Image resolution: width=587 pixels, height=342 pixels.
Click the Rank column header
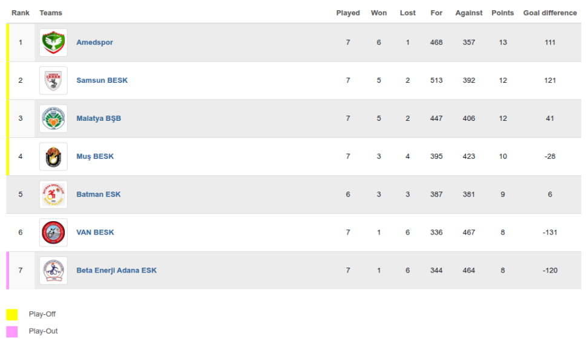click(21, 13)
